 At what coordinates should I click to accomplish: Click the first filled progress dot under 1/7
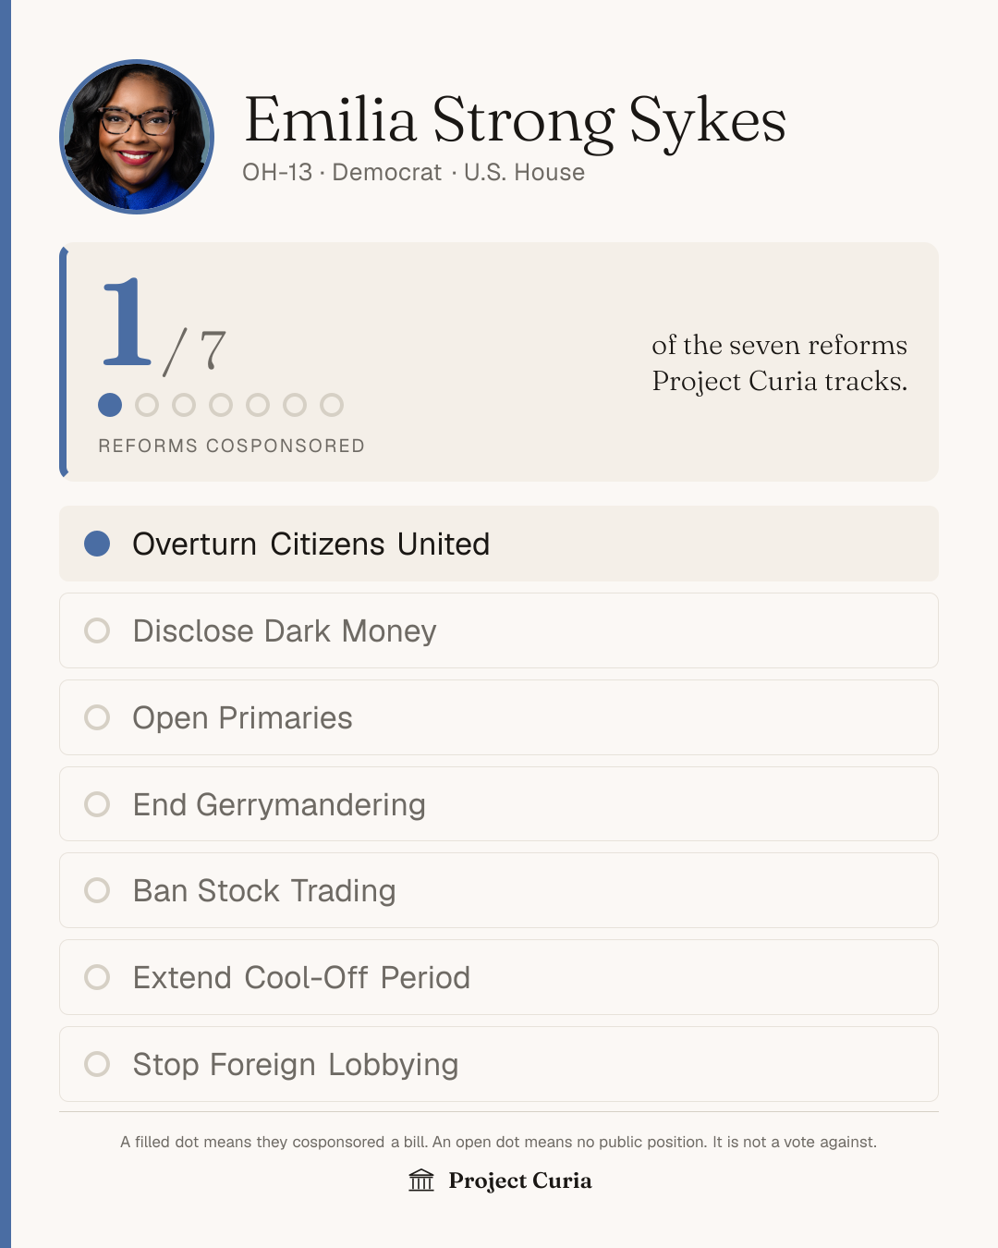point(110,405)
